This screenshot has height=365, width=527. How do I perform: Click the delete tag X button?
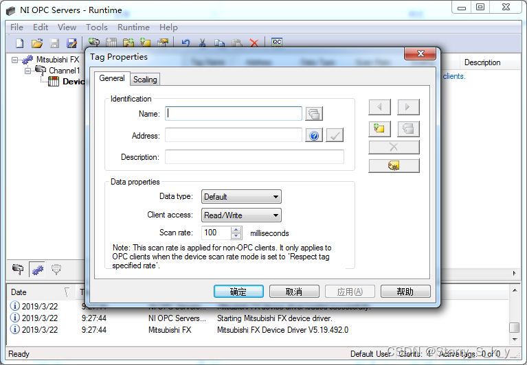pos(394,147)
